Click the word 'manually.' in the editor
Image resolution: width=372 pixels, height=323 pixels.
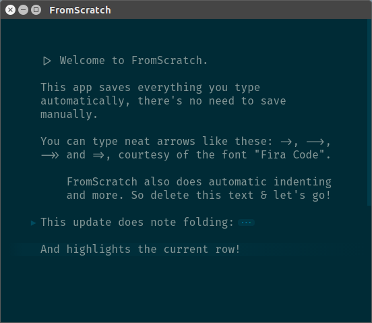click(69, 115)
